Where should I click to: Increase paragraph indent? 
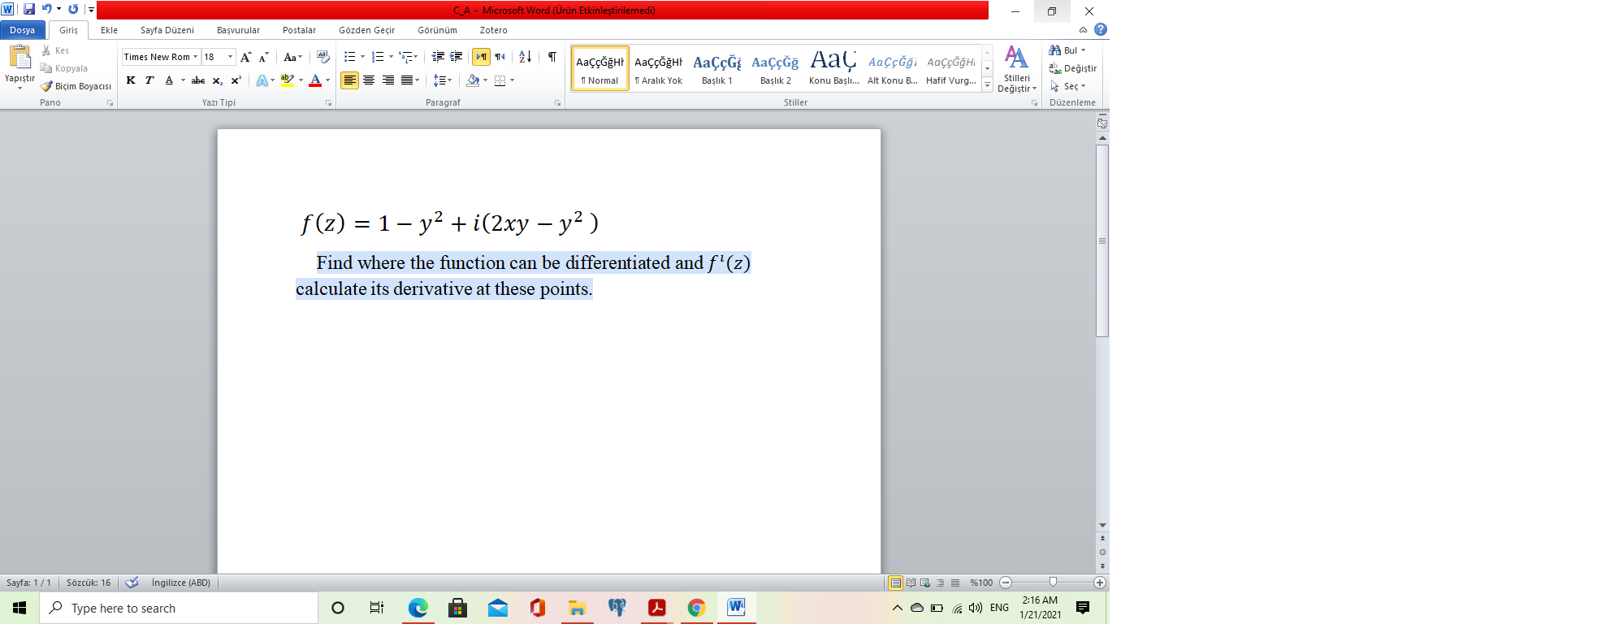457,57
